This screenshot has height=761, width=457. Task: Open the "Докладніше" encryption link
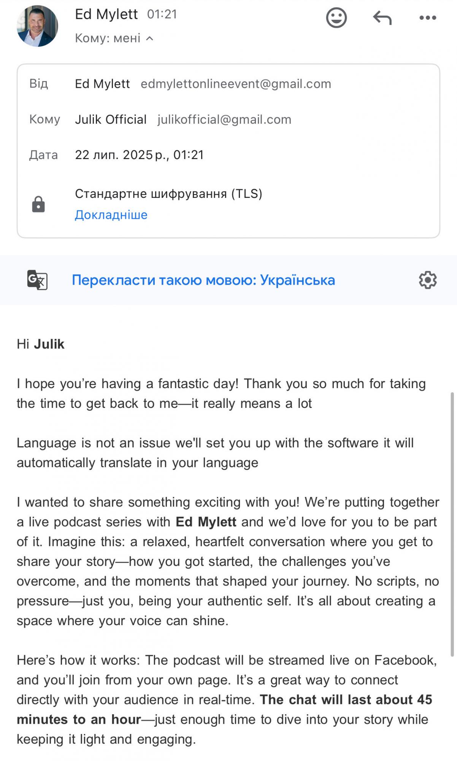[x=111, y=215]
